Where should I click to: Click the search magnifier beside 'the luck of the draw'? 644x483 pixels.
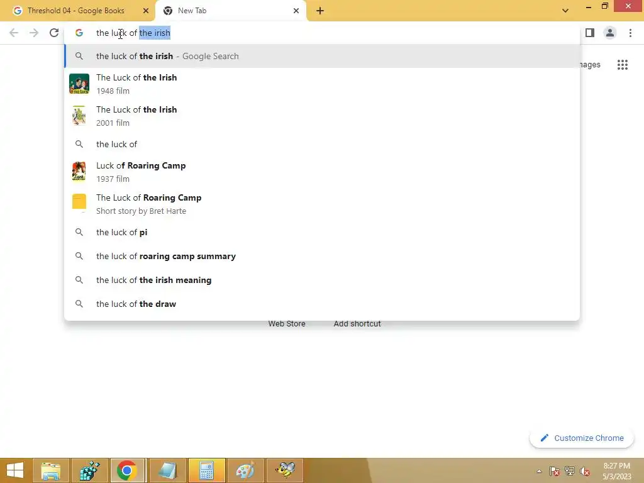click(79, 304)
